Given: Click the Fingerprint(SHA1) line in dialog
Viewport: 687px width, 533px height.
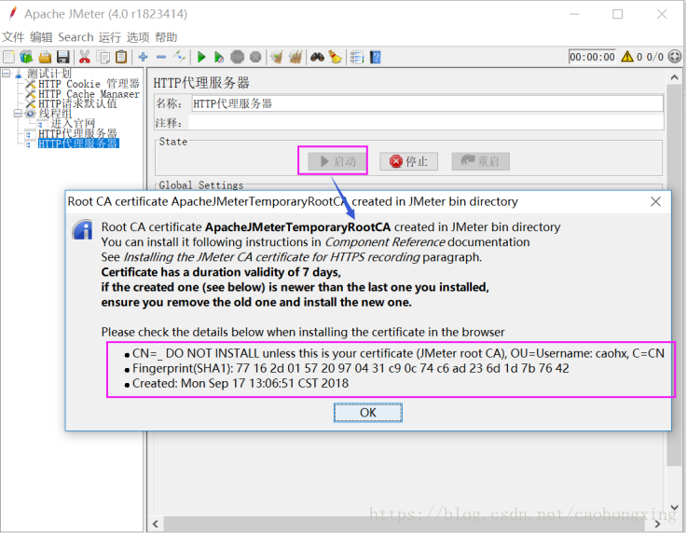Looking at the screenshot, I should tap(350, 368).
